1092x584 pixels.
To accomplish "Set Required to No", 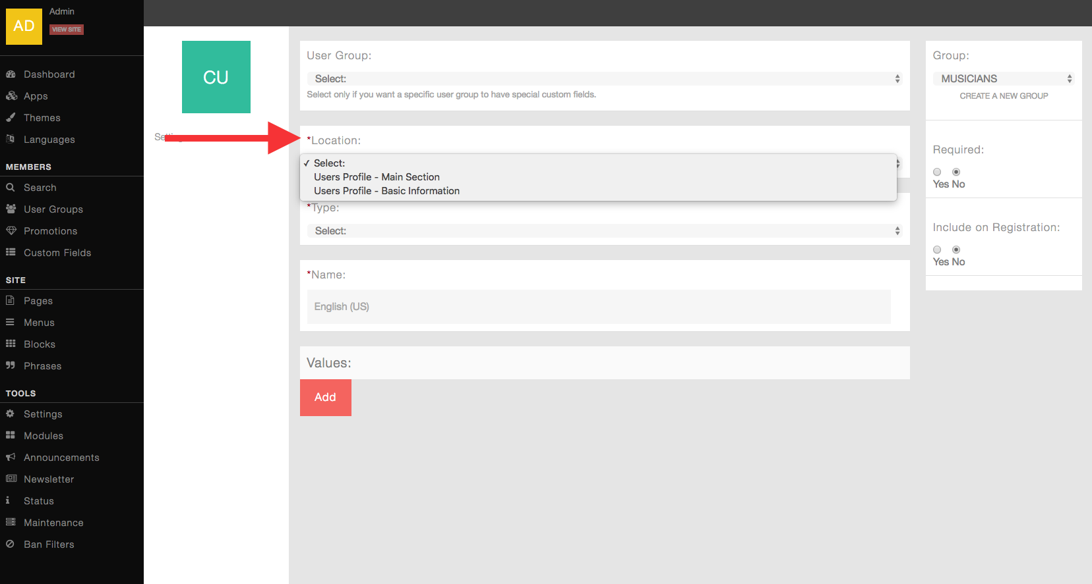I will click(956, 172).
